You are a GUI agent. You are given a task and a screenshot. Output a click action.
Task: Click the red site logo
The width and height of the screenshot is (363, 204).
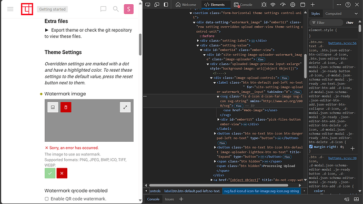coord(27,9)
